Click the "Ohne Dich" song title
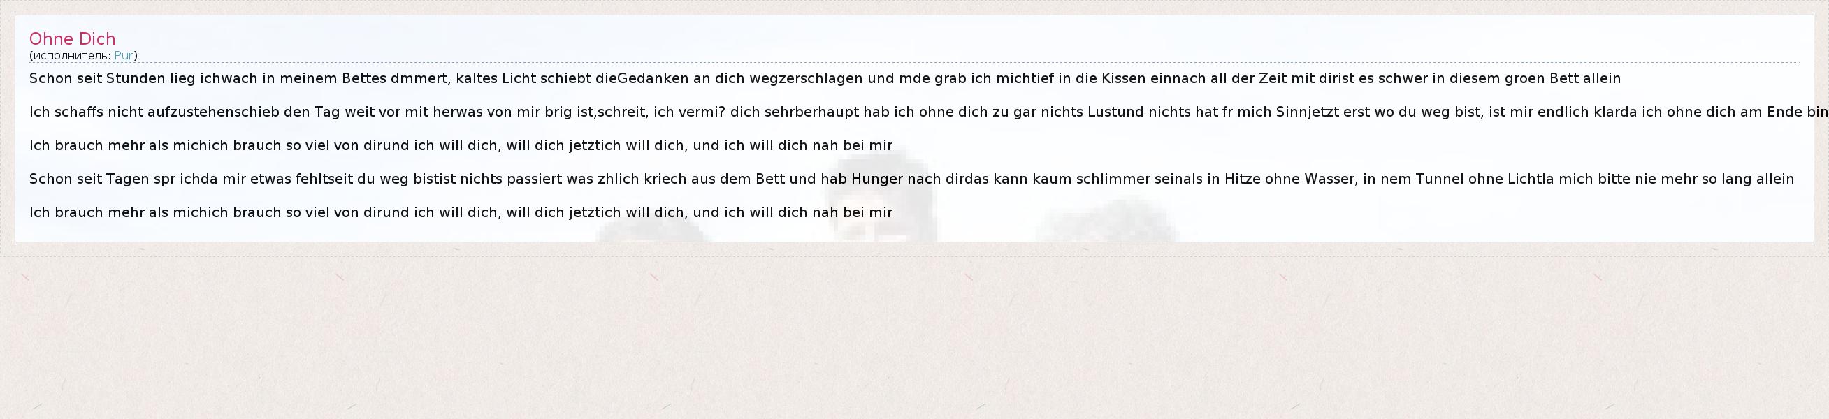 72,39
